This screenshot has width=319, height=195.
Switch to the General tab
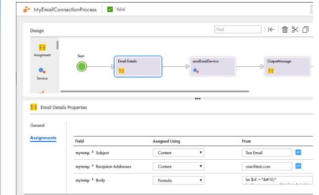click(x=37, y=125)
